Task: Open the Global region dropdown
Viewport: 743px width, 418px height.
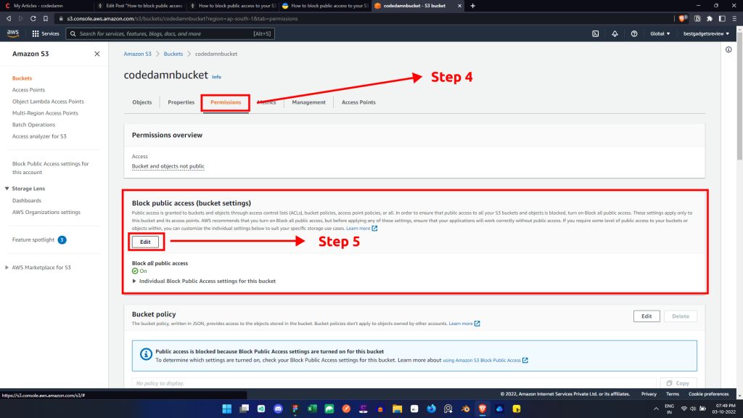Action: click(660, 33)
